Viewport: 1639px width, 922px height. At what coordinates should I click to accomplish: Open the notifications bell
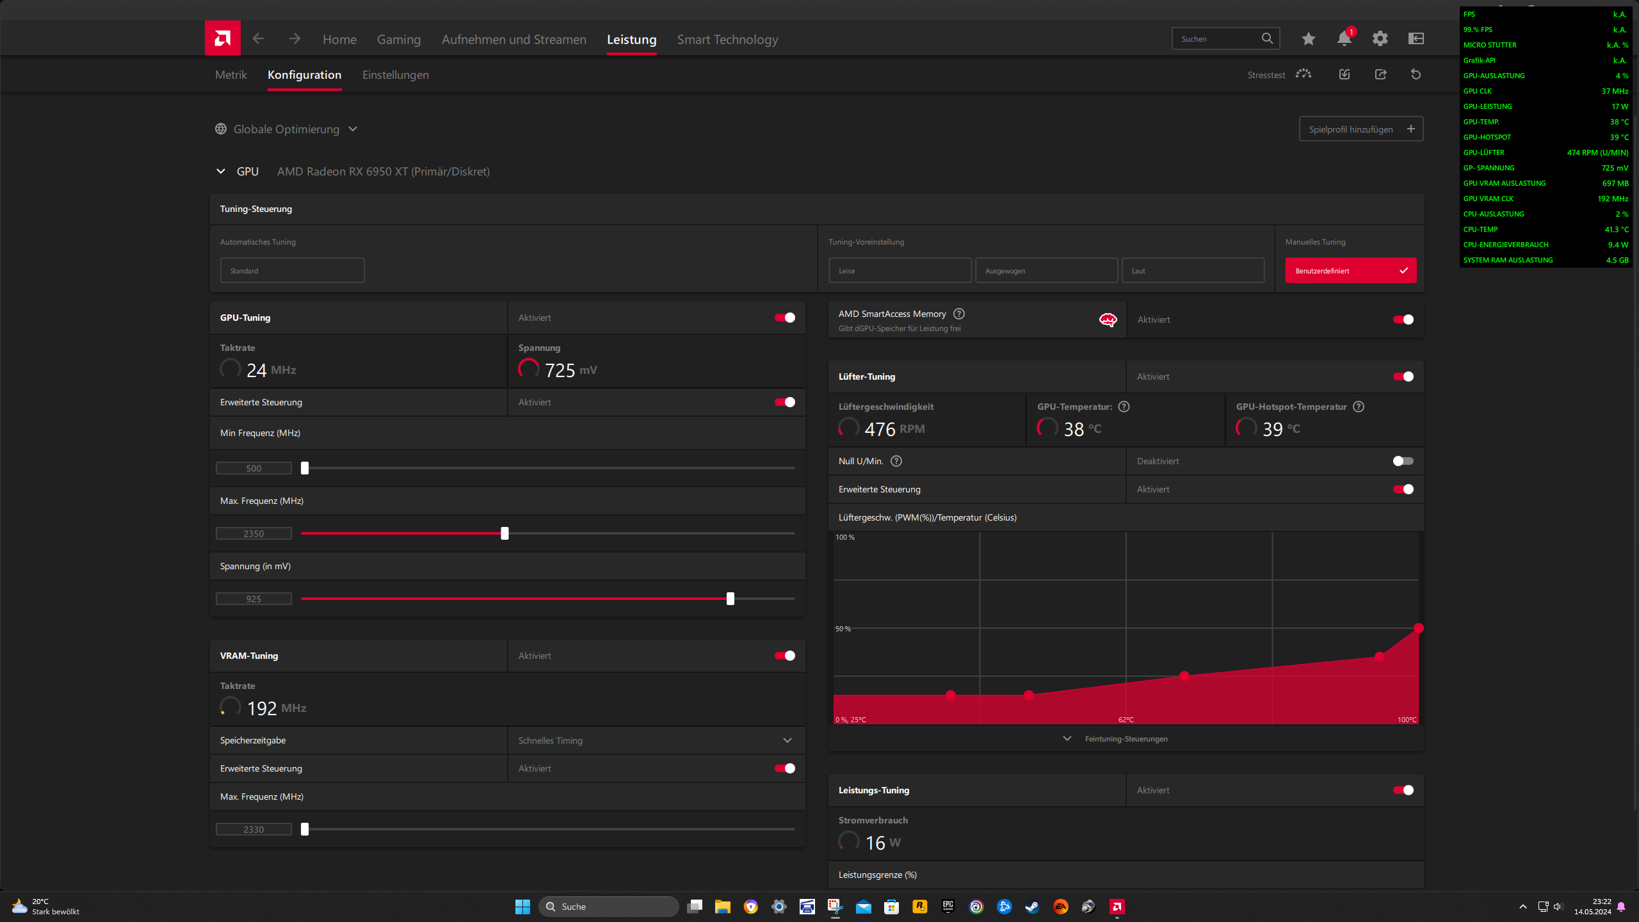[1344, 39]
